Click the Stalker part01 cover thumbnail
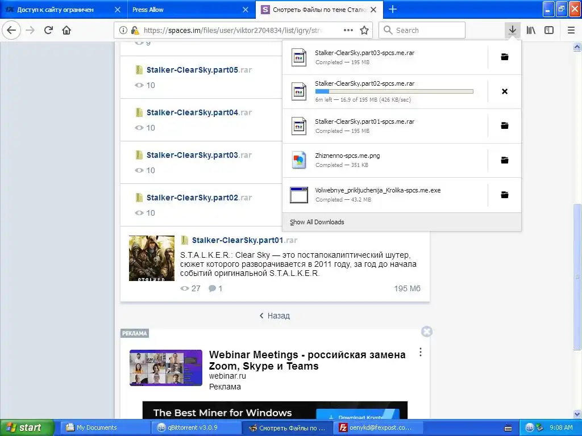This screenshot has width=582, height=436. [x=151, y=258]
